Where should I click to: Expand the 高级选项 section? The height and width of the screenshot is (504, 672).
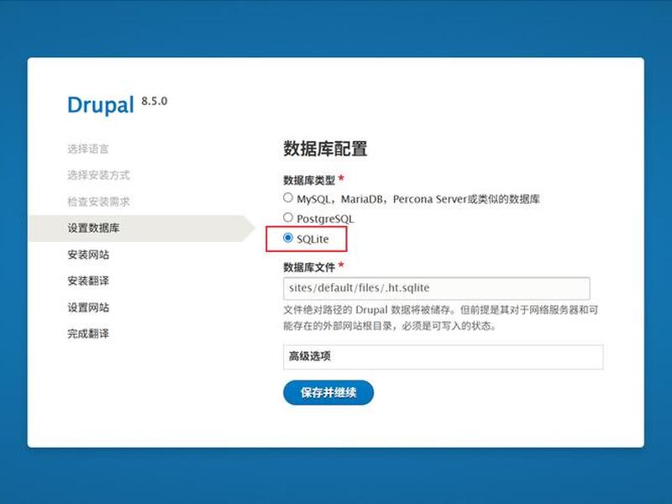coord(444,356)
